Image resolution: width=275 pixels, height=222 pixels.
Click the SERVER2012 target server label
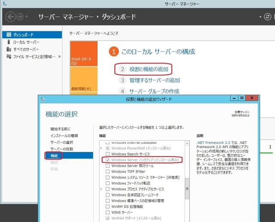(x=241, y=116)
